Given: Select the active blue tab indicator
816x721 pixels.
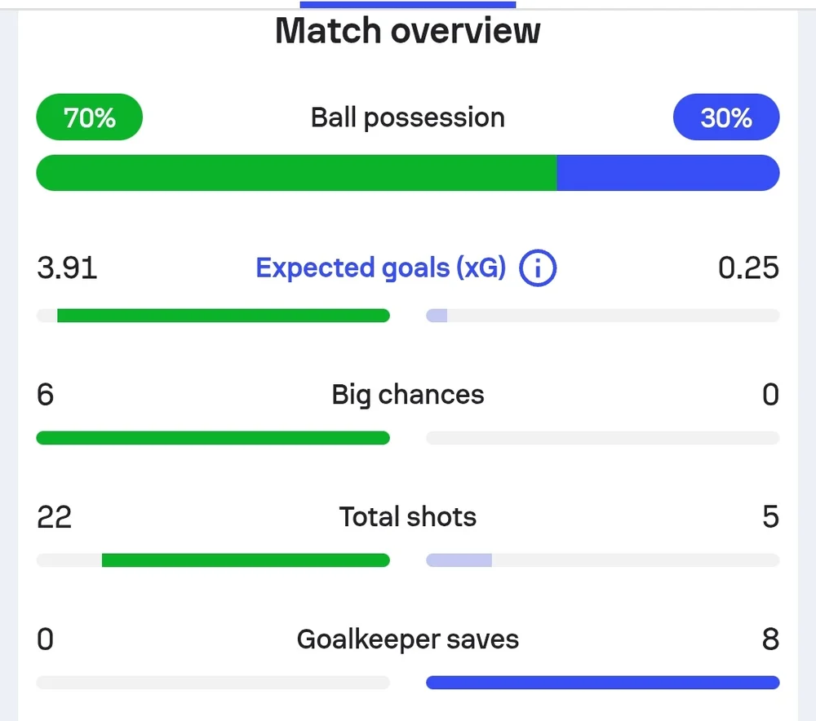Looking at the screenshot, I should coord(407,4).
